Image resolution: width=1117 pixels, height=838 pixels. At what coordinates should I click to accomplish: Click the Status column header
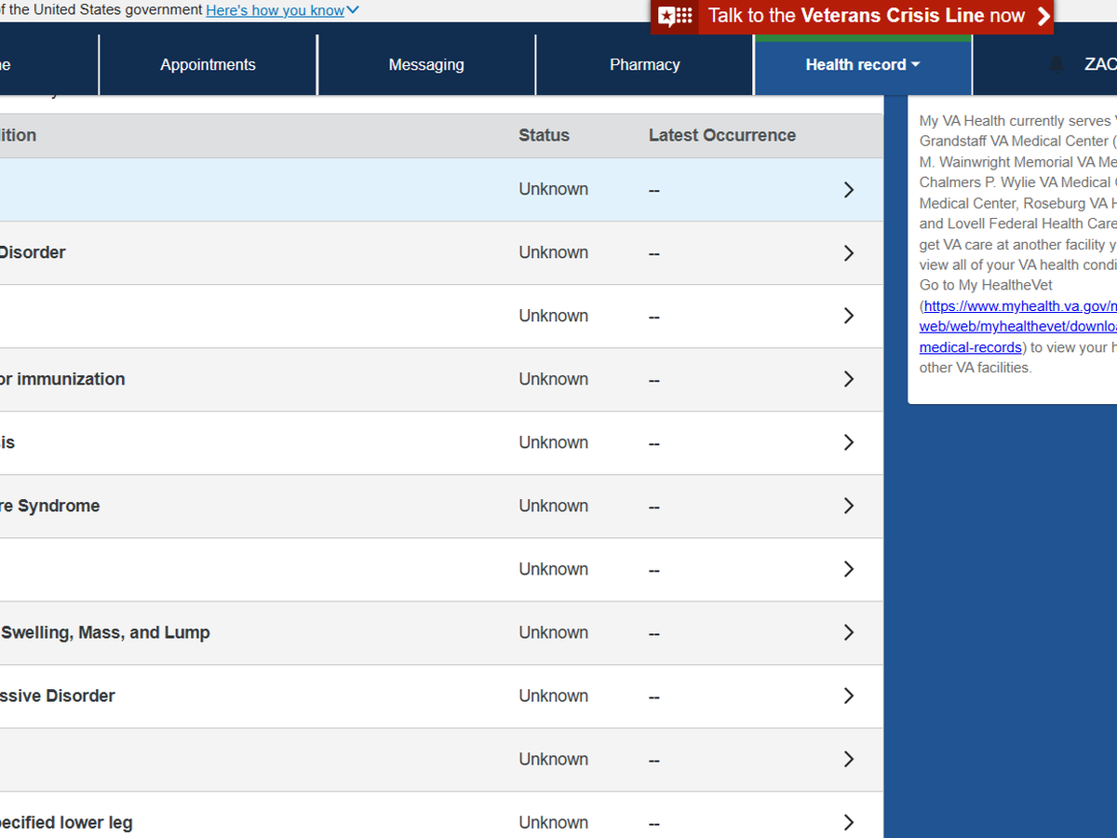(544, 136)
